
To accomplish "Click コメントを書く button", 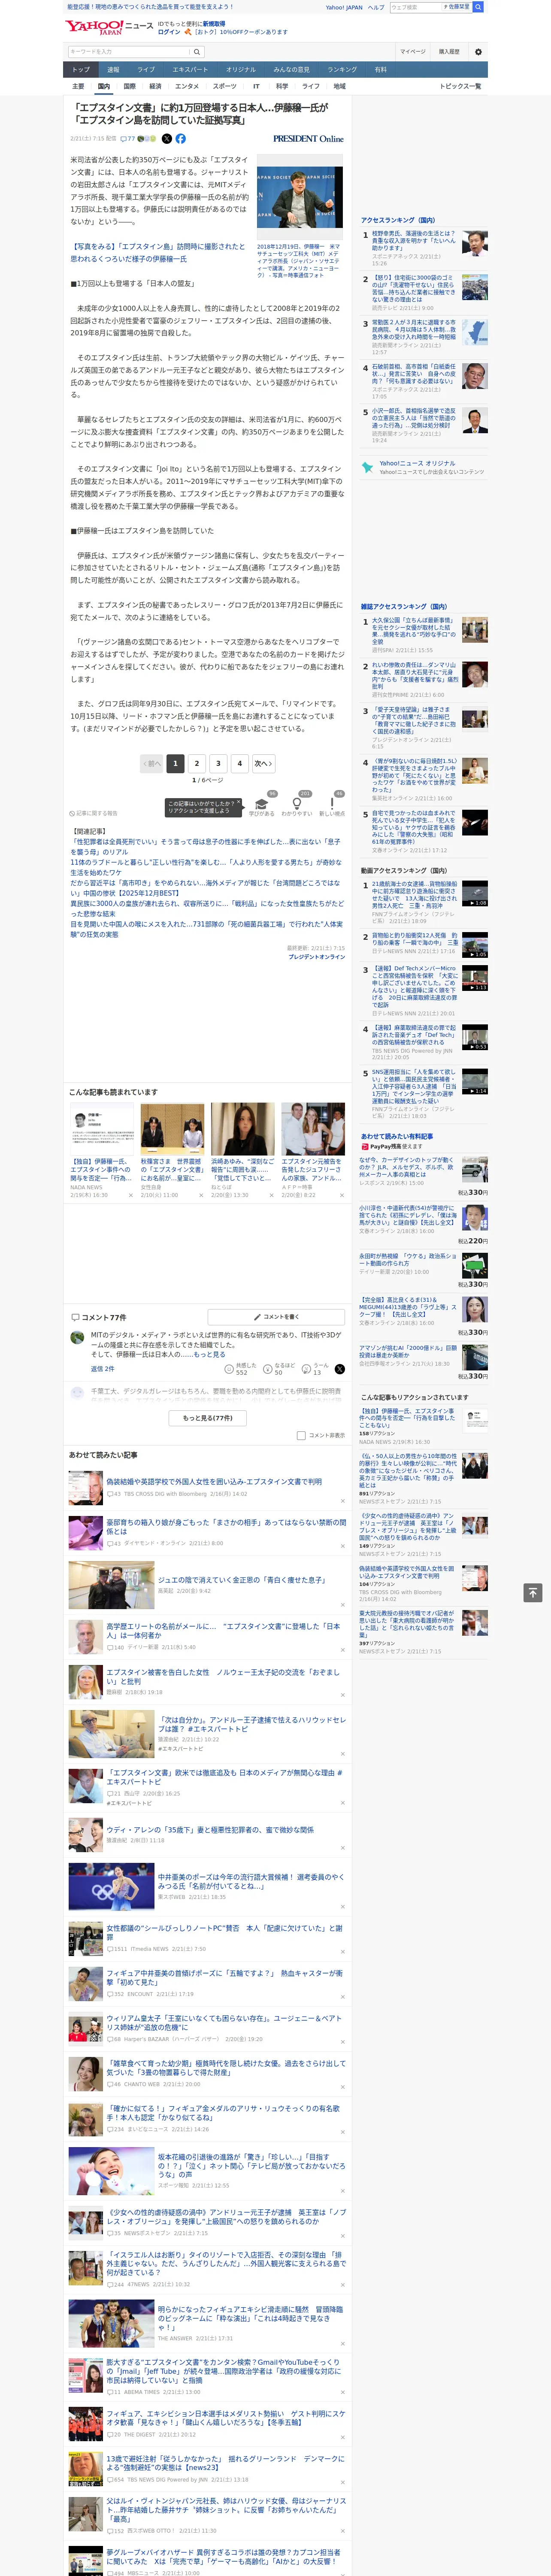I will [x=276, y=1317].
